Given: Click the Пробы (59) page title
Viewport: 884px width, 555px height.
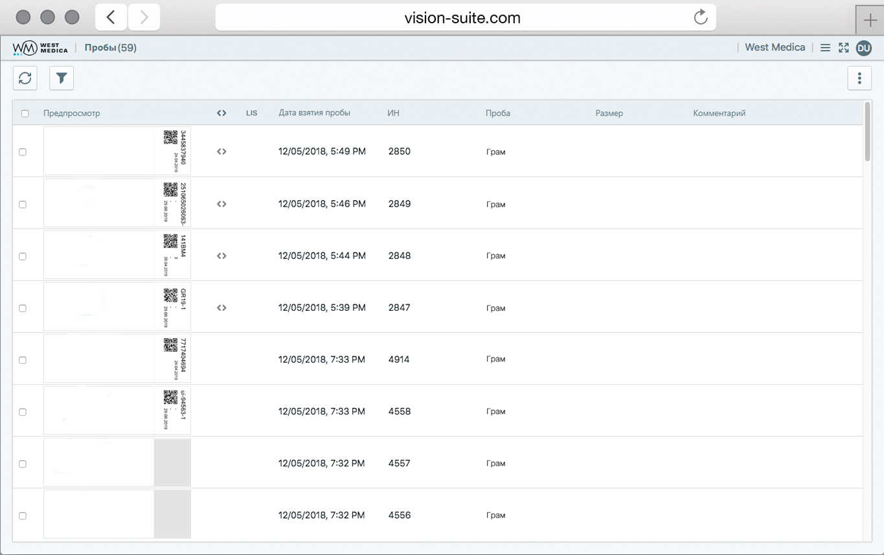Looking at the screenshot, I should click(x=110, y=48).
